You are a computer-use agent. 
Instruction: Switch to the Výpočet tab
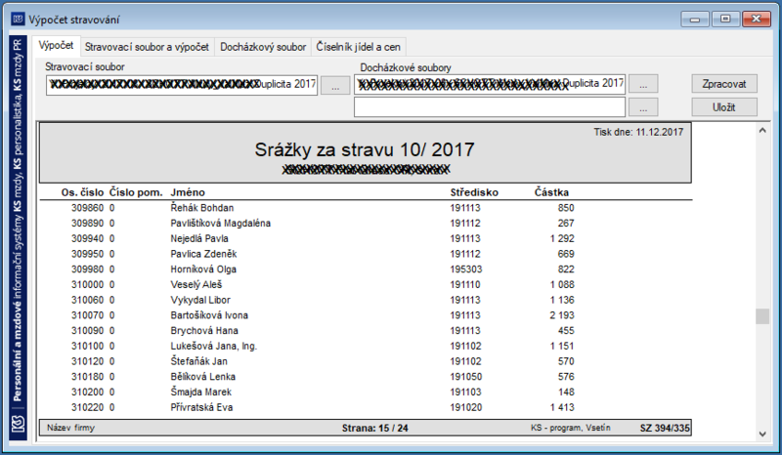[56, 46]
